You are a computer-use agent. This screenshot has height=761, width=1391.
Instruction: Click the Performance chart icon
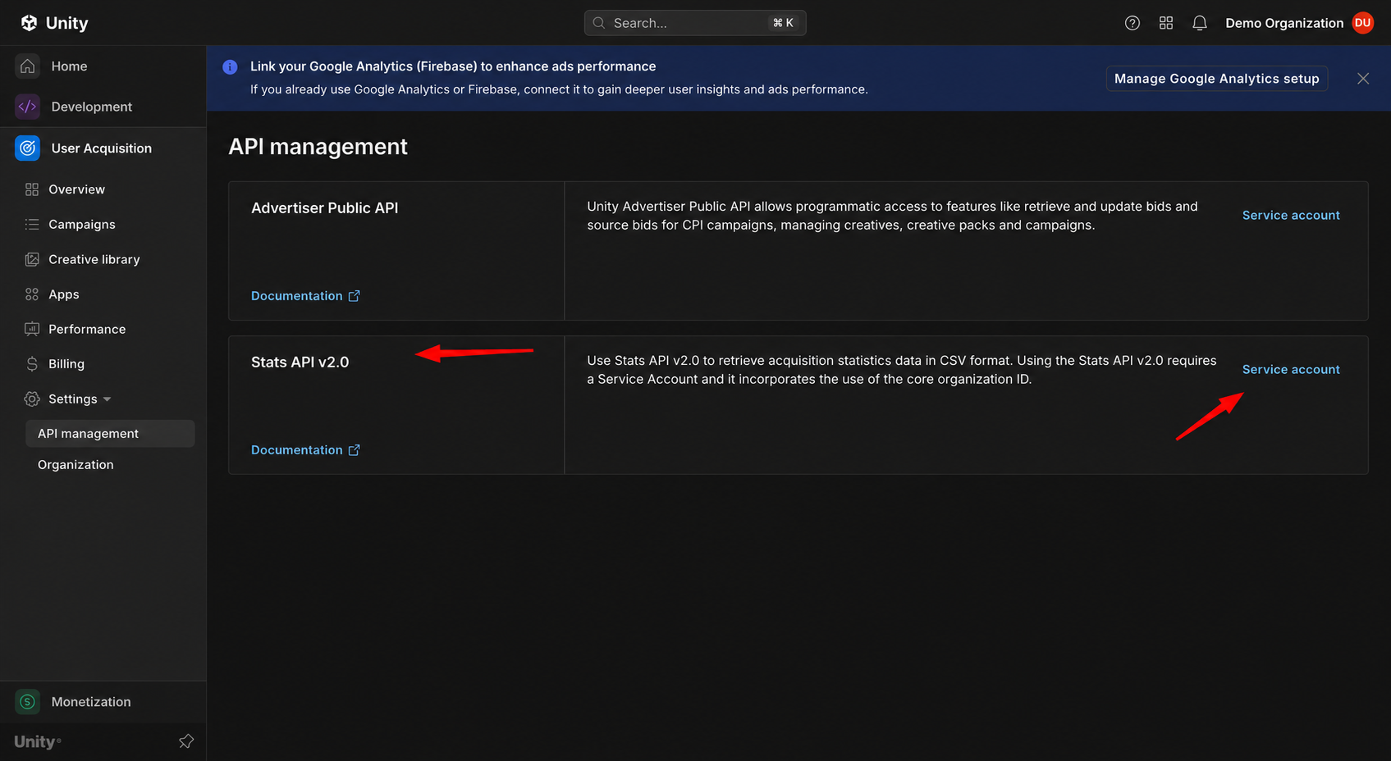click(32, 329)
